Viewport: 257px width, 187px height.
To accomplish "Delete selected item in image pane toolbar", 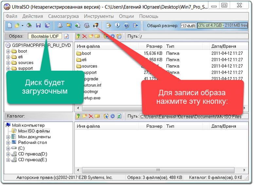I will pos(84,36).
